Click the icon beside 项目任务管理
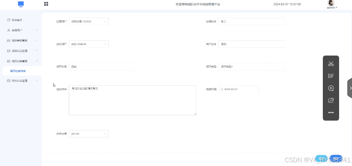352x166 pixels. tap(8, 61)
